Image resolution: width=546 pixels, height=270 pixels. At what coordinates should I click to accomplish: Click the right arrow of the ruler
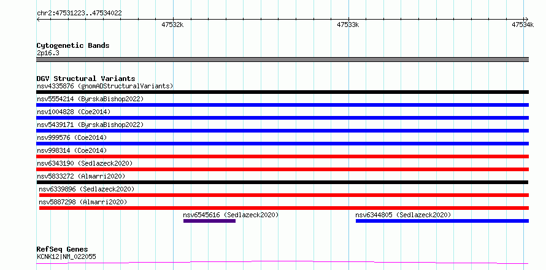click(x=526, y=19)
